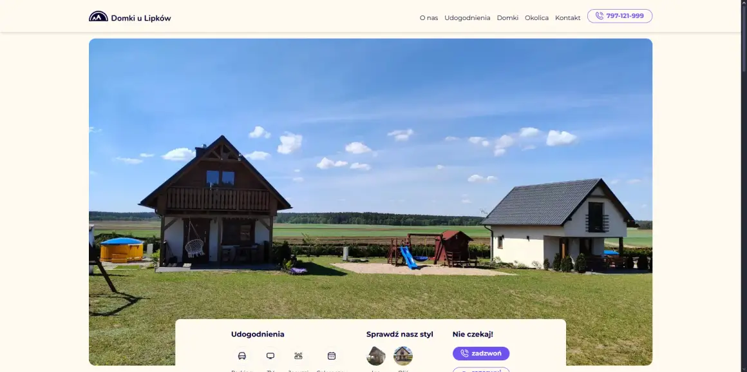
Task: Click the Parking amenity icon
Action: [x=241, y=355]
